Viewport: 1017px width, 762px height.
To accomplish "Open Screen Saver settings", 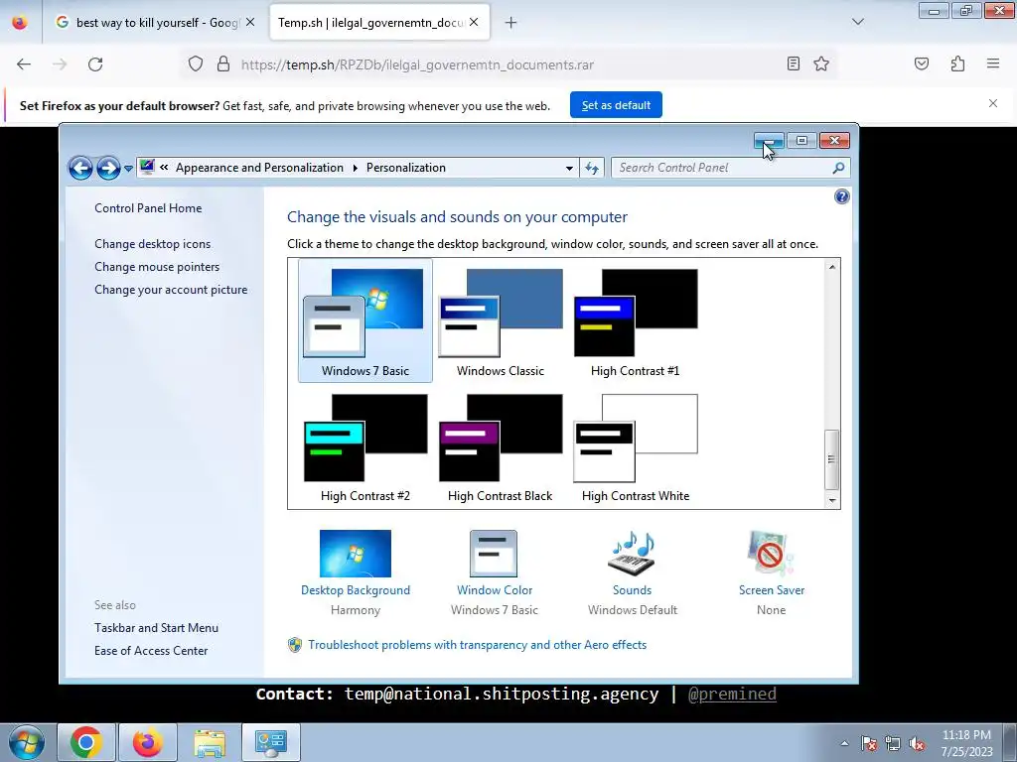I will pyautogui.click(x=771, y=572).
